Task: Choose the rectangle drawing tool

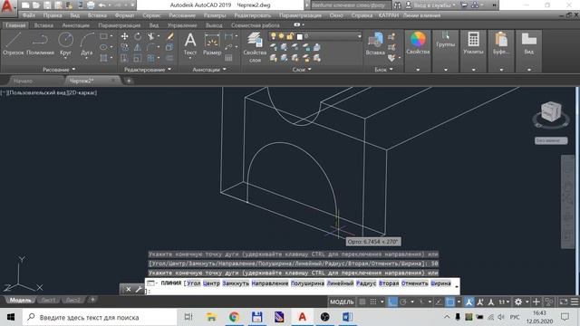Action: click(103, 36)
